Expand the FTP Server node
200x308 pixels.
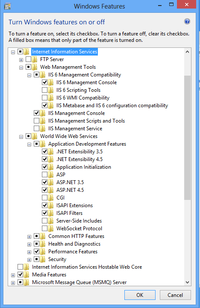point(21,60)
